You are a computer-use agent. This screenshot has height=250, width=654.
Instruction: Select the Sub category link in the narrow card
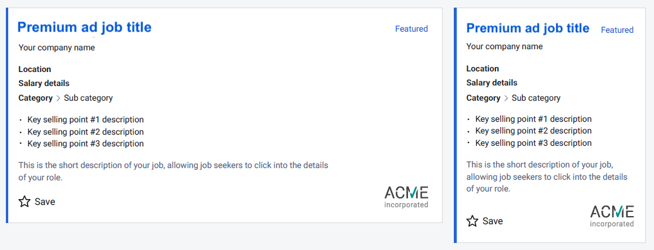coord(536,98)
